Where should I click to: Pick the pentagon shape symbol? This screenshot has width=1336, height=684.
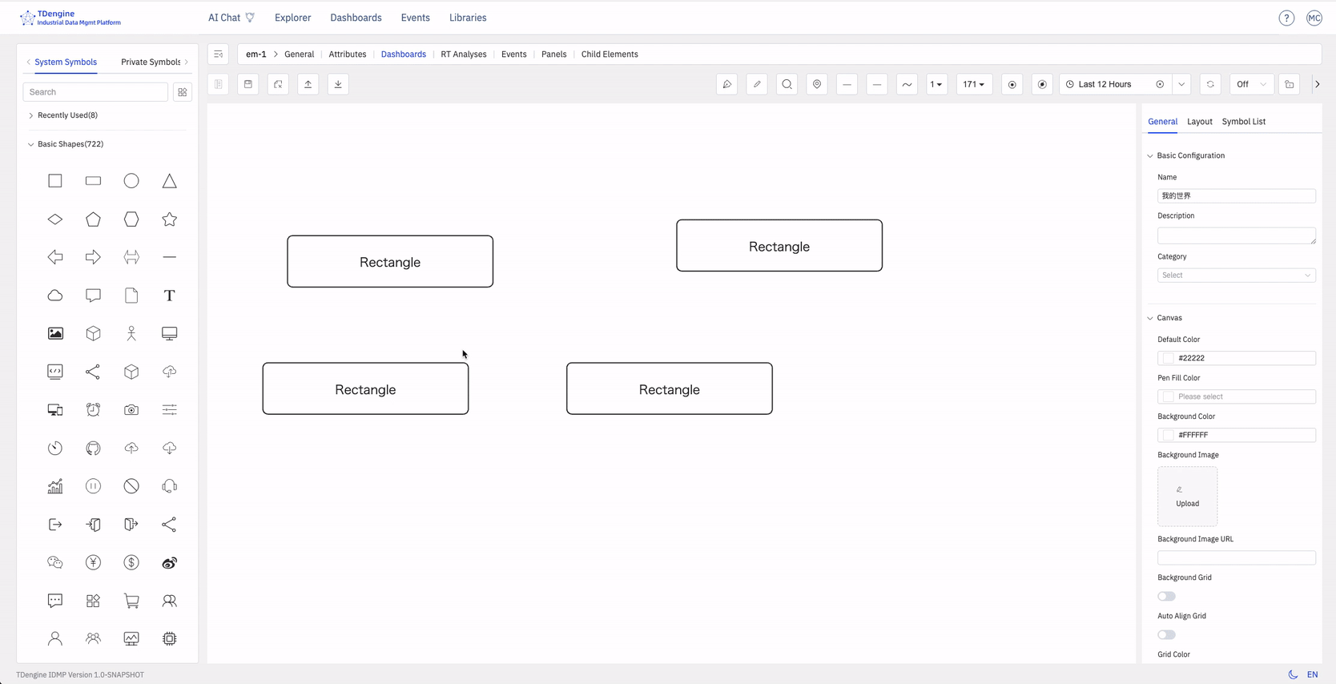93,219
